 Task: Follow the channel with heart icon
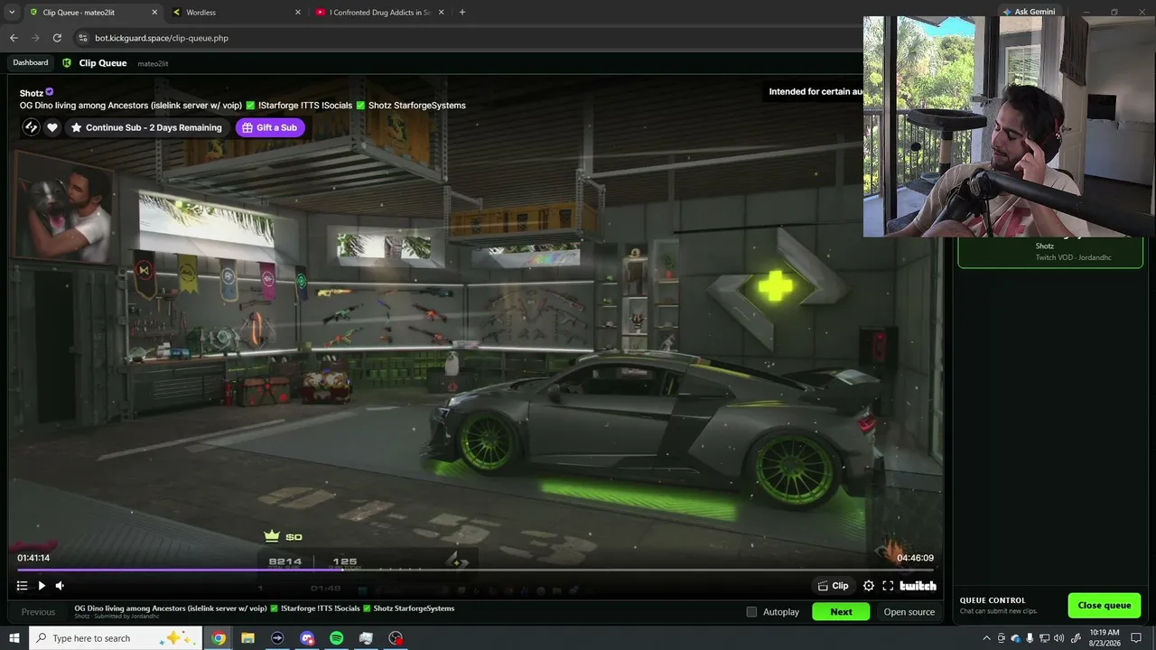click(x=52, y=127)
